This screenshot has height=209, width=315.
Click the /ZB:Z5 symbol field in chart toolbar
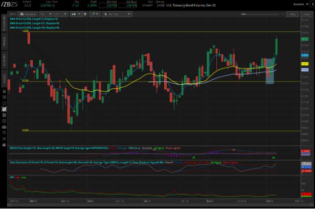click(x=13, y=14)
